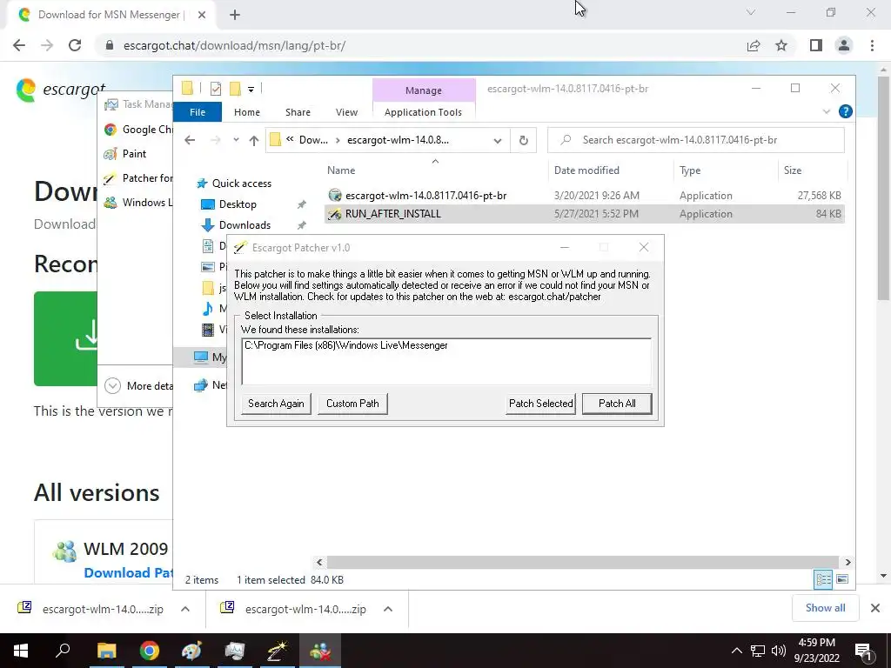This screenshot has width=891, height=668.
Task: Share this page from Chrome toolbar
Action: 754,45
